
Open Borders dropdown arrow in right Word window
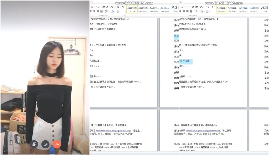pos(209,11)
